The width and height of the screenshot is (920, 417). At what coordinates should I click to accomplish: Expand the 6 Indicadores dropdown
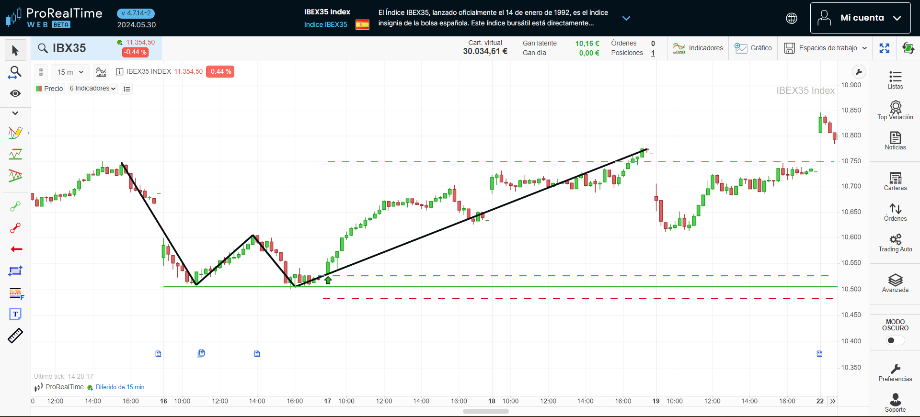92,89
